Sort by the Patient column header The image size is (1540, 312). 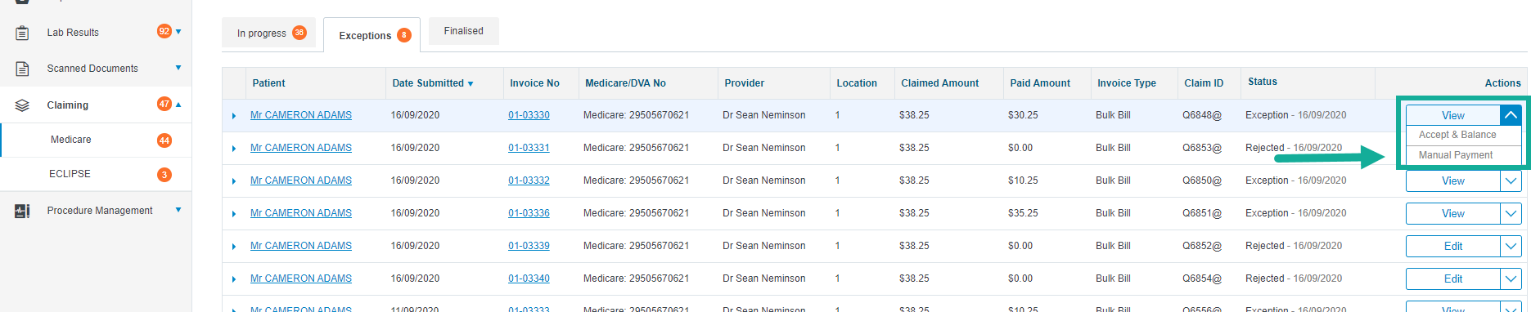tap(268, 83)
